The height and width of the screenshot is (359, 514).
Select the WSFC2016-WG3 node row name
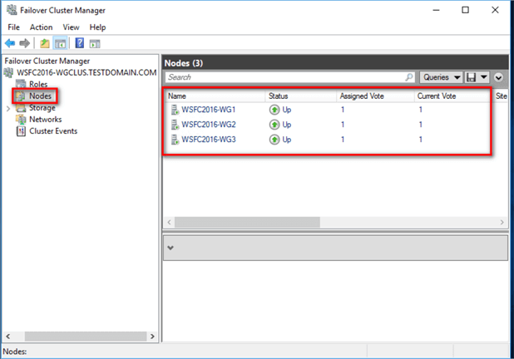(209, 140)
